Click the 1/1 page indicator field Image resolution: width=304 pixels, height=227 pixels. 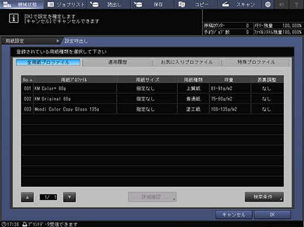coord(48,197)
